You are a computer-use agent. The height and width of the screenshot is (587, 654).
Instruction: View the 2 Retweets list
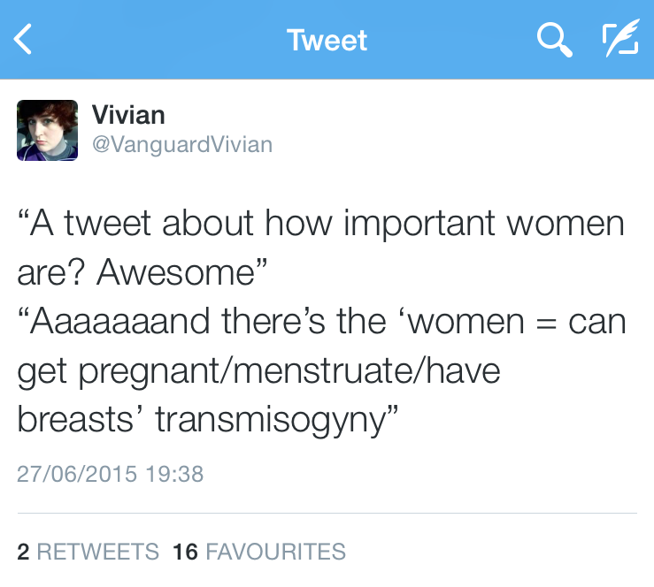(88, 553)
